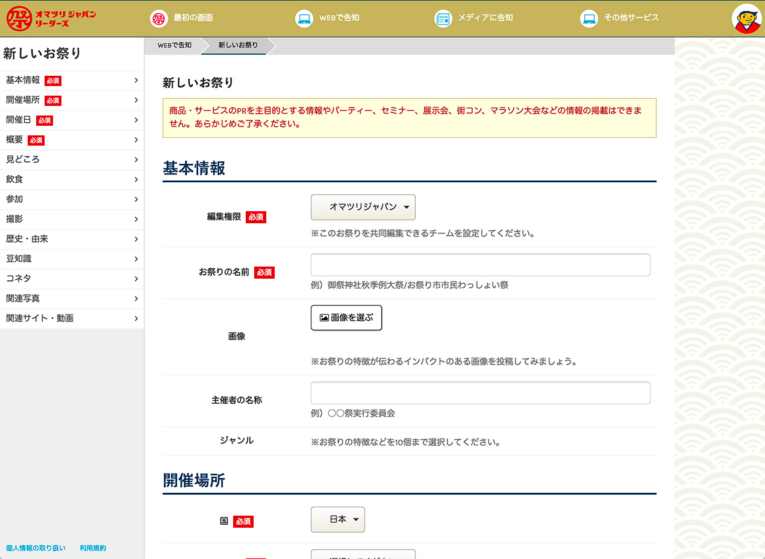Click the お祭りの名前 text field
The image size is (765, 559).
[480, 265]
